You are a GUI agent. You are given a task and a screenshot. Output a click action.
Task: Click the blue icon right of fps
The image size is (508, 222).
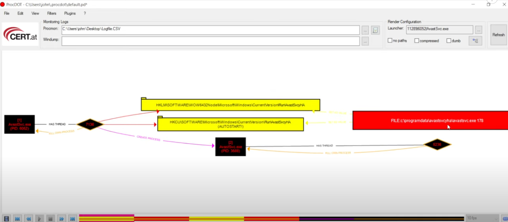click(x=505, y=219)
